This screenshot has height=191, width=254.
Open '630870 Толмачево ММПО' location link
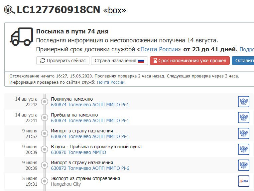(x=78, y=152)
